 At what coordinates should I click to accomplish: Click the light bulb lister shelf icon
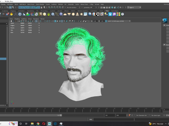click(x=106, y=14)
